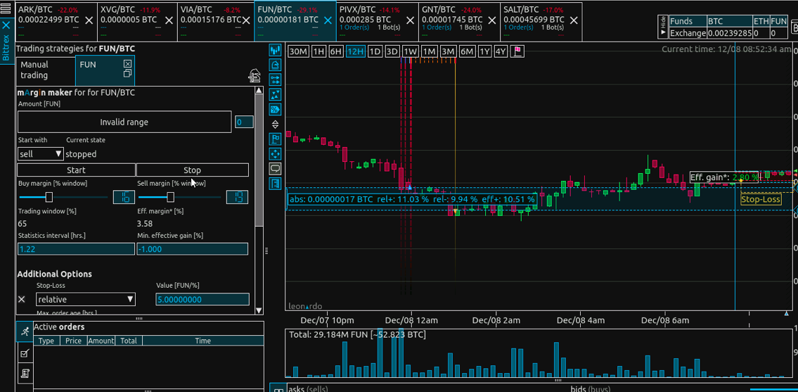Screen dimensions: 798x392
Task: Set chart interval to 30M
Action: click(x=297, y=51)
